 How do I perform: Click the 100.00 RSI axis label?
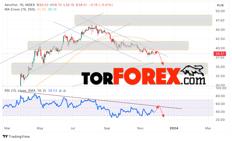(x=220, y=88)
